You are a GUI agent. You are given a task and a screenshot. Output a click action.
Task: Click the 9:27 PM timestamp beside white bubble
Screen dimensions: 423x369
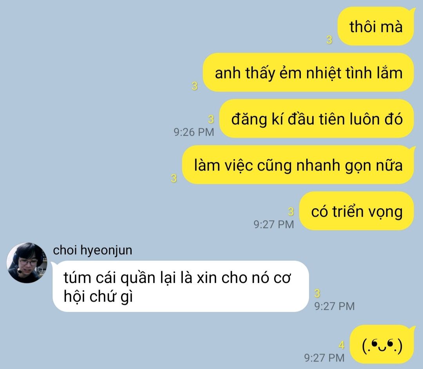[334, 306]
